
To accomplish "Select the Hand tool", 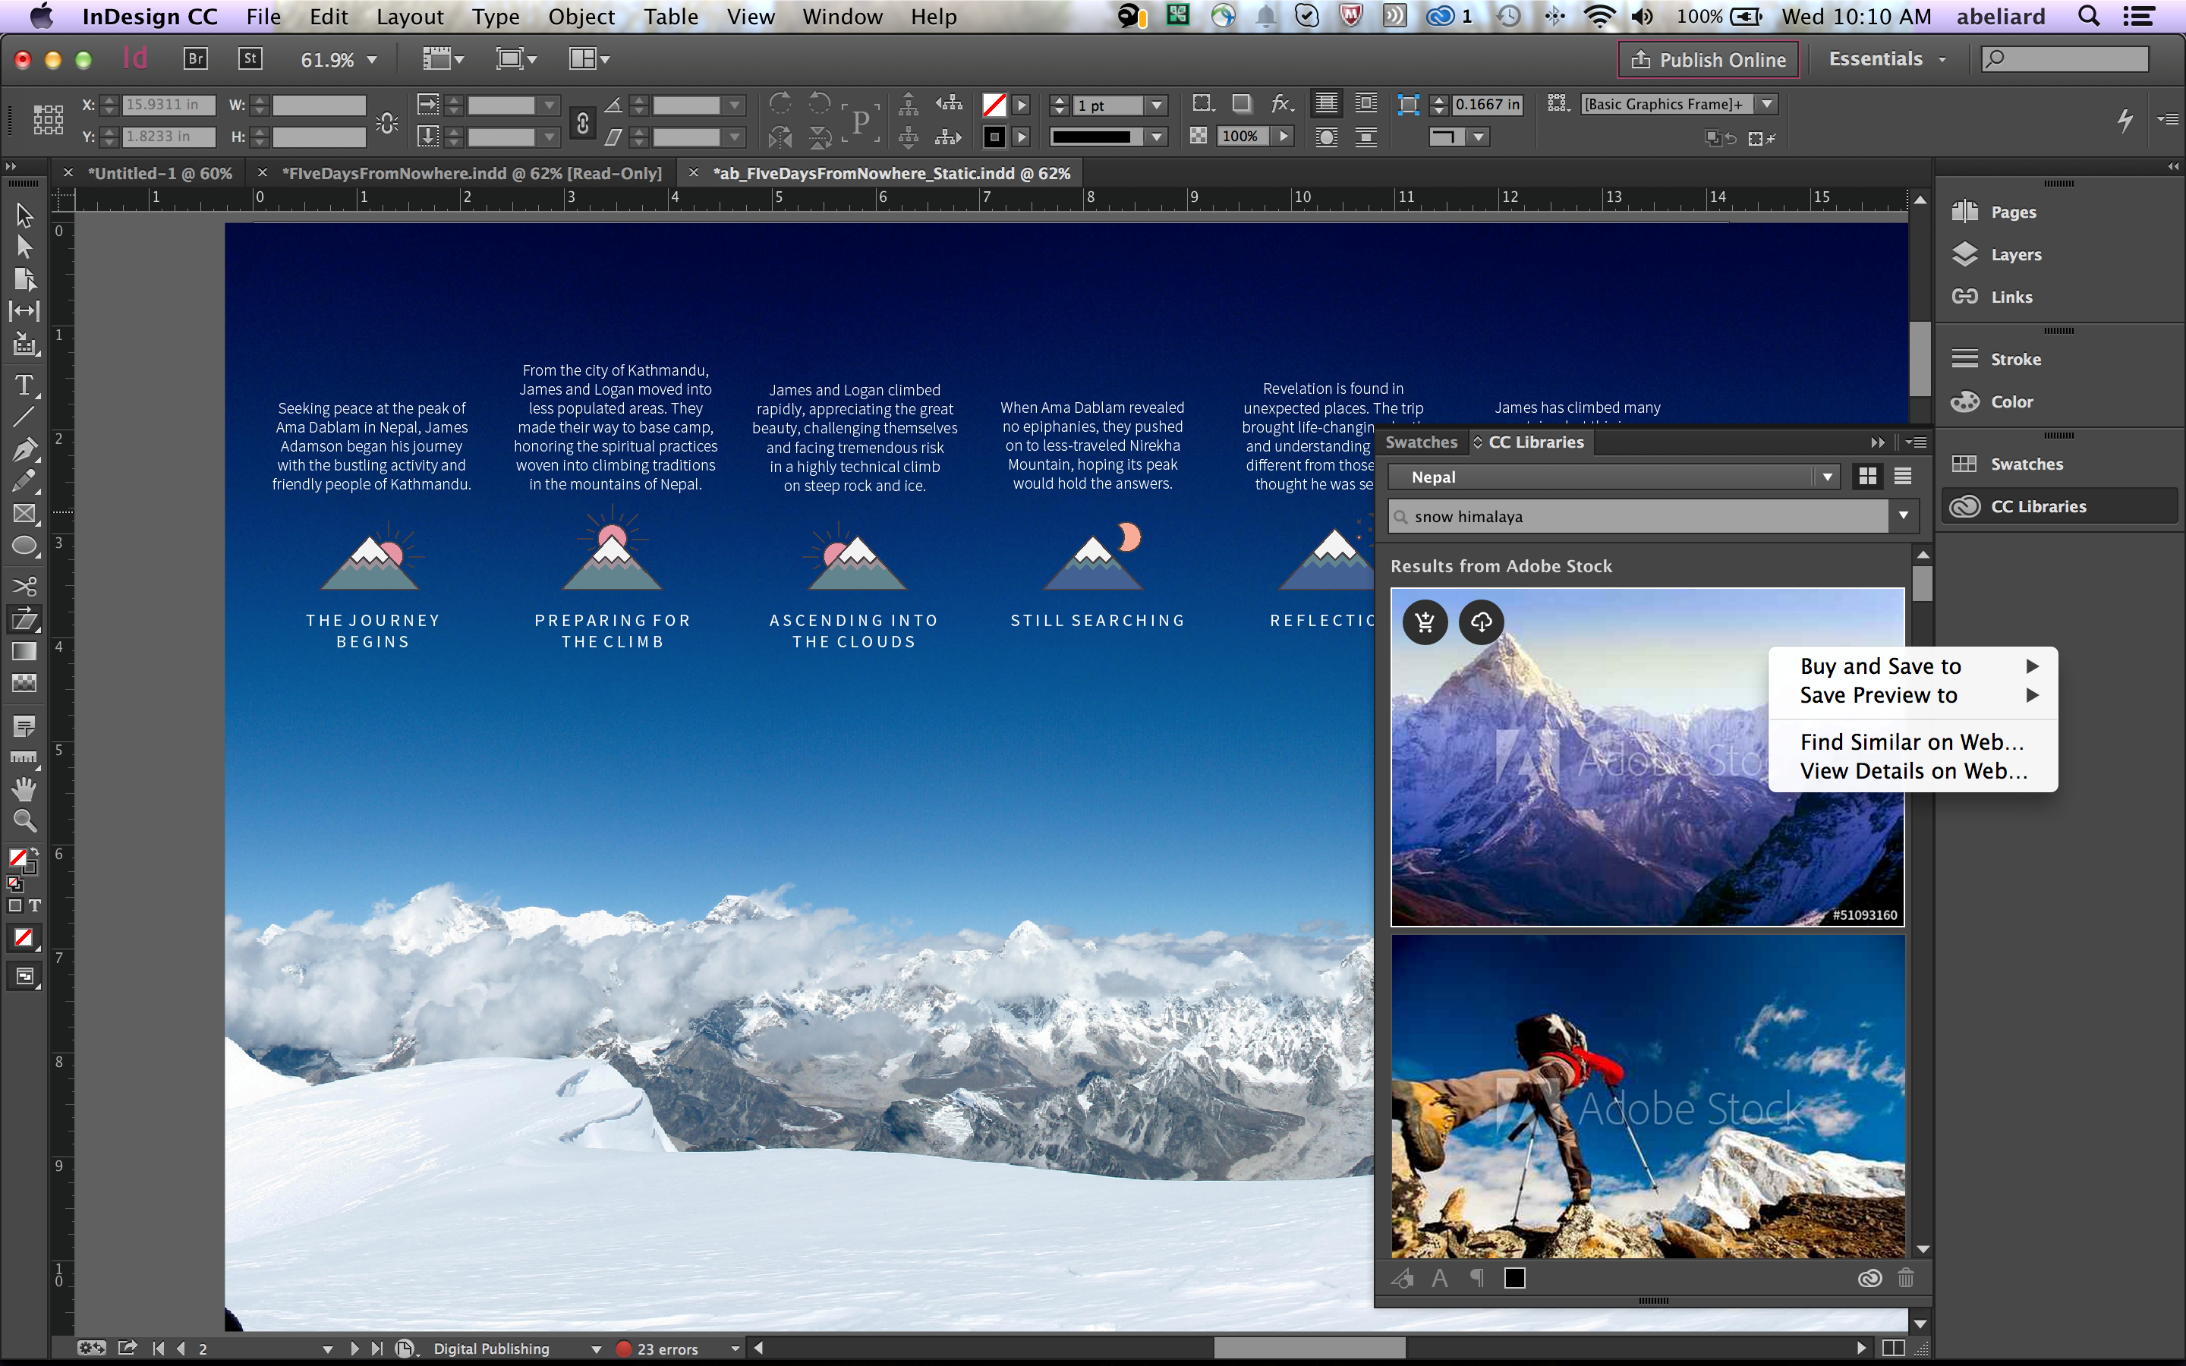I will point(24,788).
